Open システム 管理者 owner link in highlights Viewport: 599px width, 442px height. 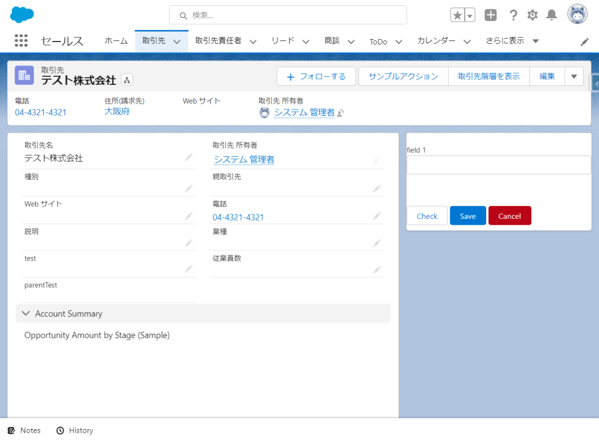304,112
